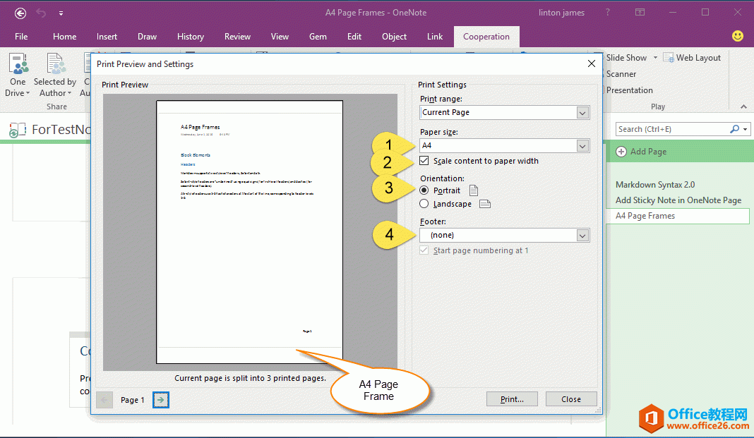Open the Object tab
Image resolution: width=754 pixels, height=438 pixels.
pos(395,37)
